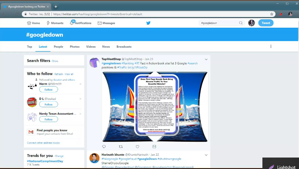Dismiss Nerdy Texan Accountant suggestion
The image size is (299, 169).
(80, 114)
